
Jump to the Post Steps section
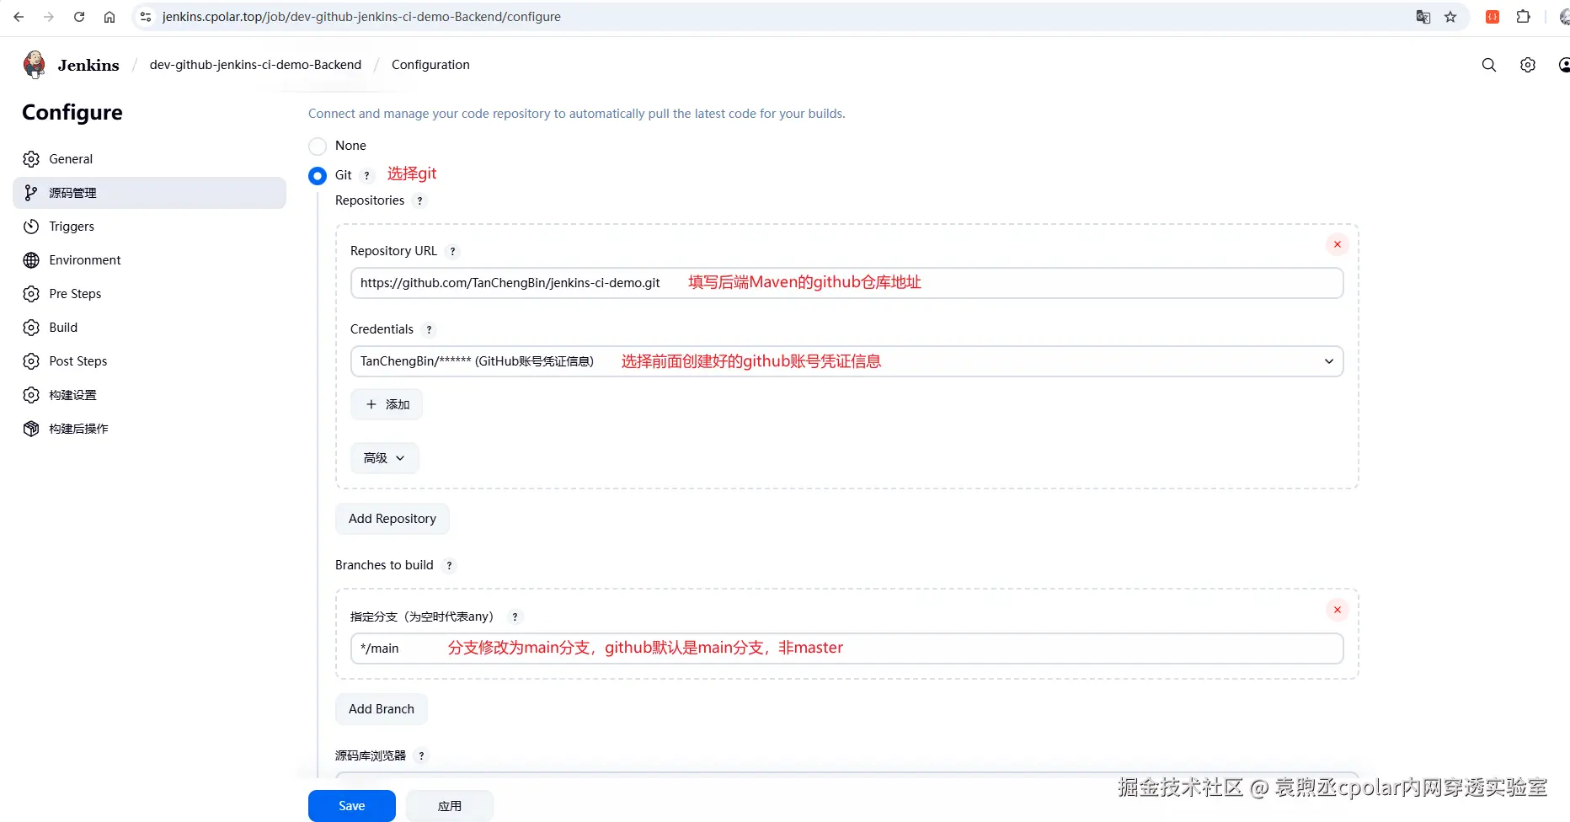point(150,361)
